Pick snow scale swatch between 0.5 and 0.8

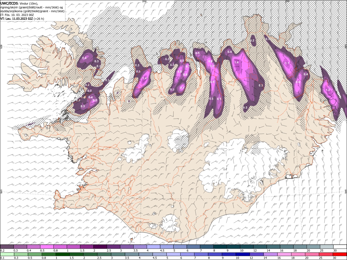47,247
